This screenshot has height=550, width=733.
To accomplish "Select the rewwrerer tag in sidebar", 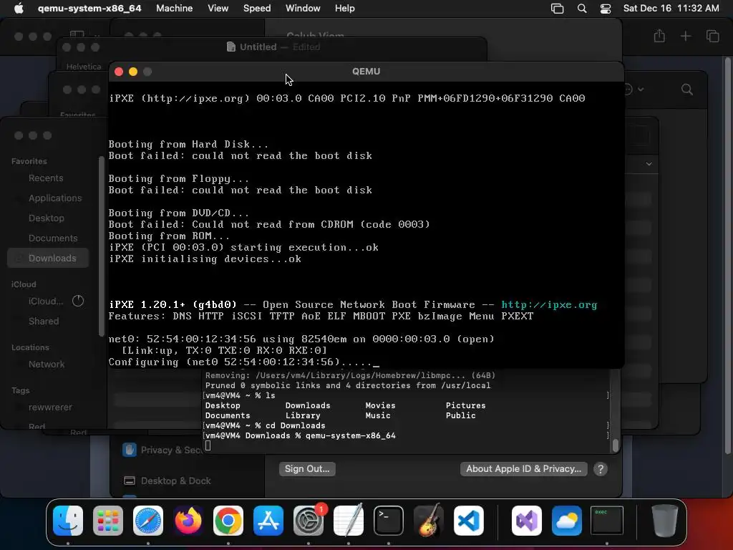I will point(50,407).
